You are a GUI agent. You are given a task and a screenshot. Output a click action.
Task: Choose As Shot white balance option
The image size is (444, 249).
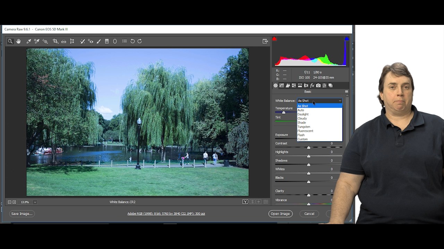(319, 106)
